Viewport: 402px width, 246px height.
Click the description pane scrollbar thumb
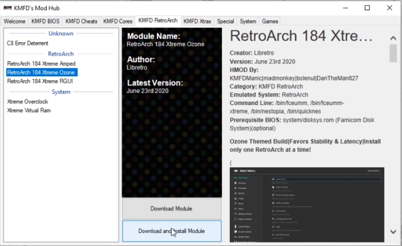point(393,53)
